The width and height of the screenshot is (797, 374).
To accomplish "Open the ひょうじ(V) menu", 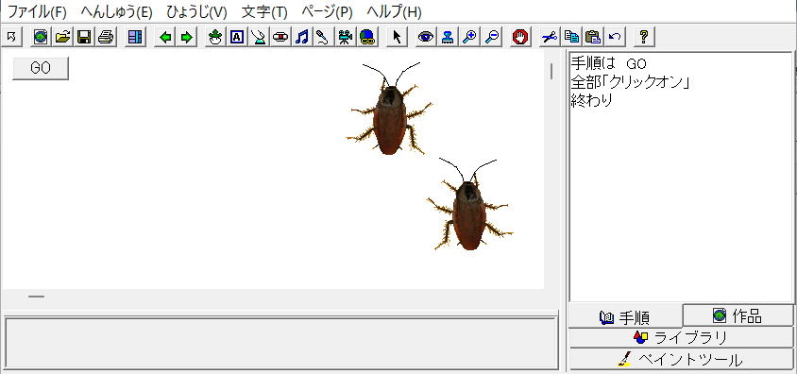I will [x=196, y=11].
